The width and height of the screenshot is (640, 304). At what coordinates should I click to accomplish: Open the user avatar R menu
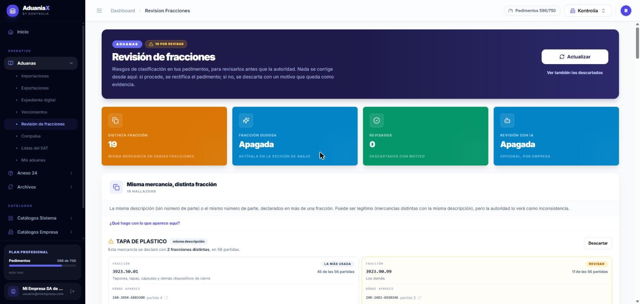(x=626, y=11)
